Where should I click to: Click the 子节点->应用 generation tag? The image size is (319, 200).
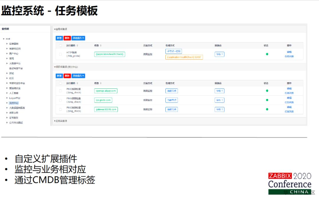(174, 51)
